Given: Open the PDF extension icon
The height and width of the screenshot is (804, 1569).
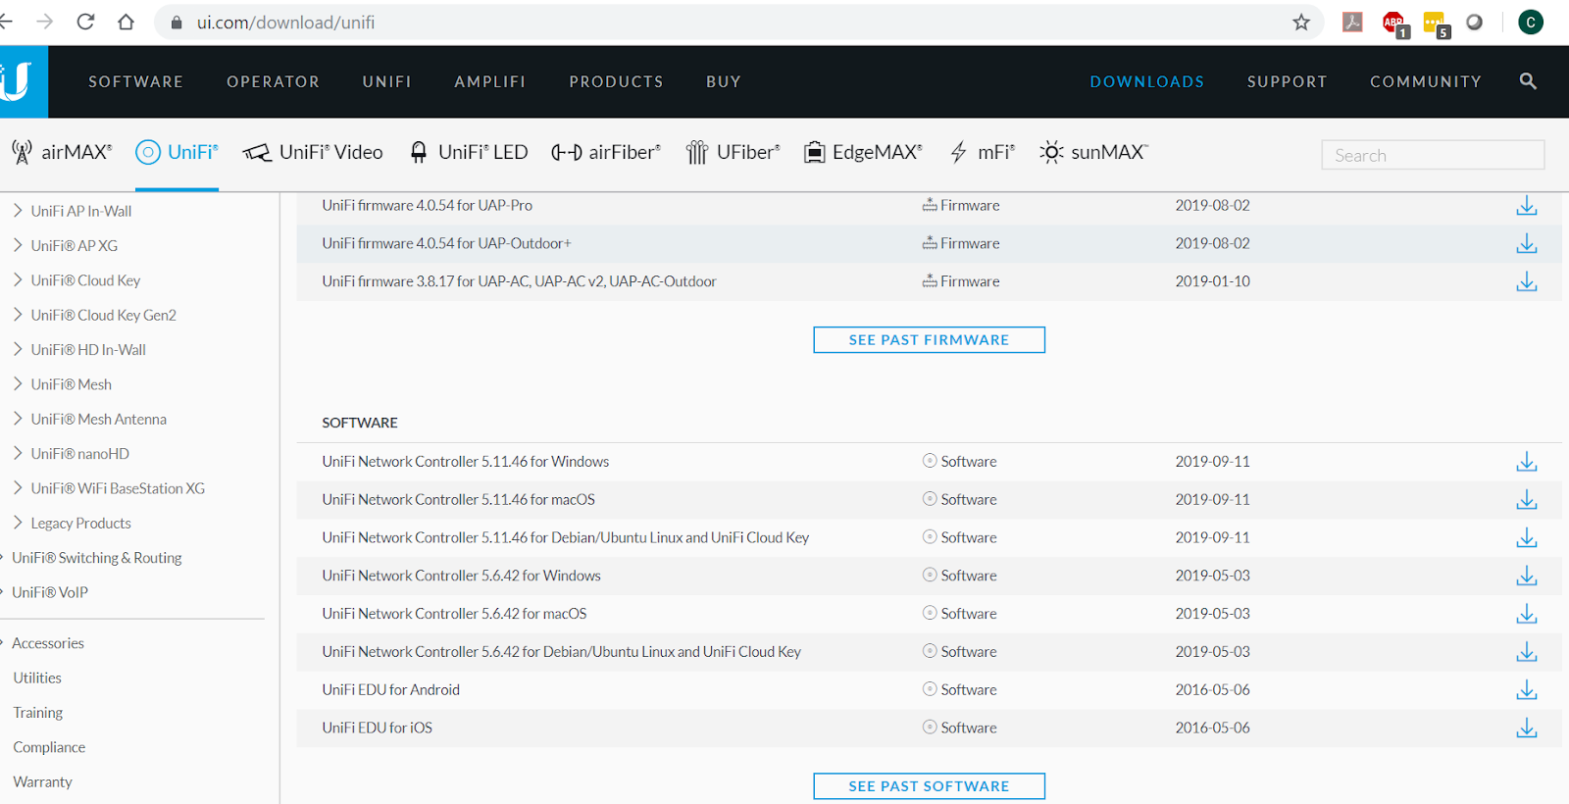Looking at the screenshot, I should (x=1352, y=22).
